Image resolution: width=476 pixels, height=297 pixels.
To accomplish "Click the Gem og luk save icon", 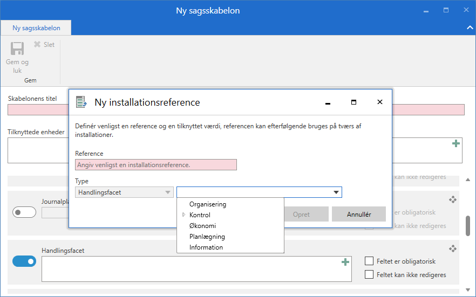I will point(17,49).
